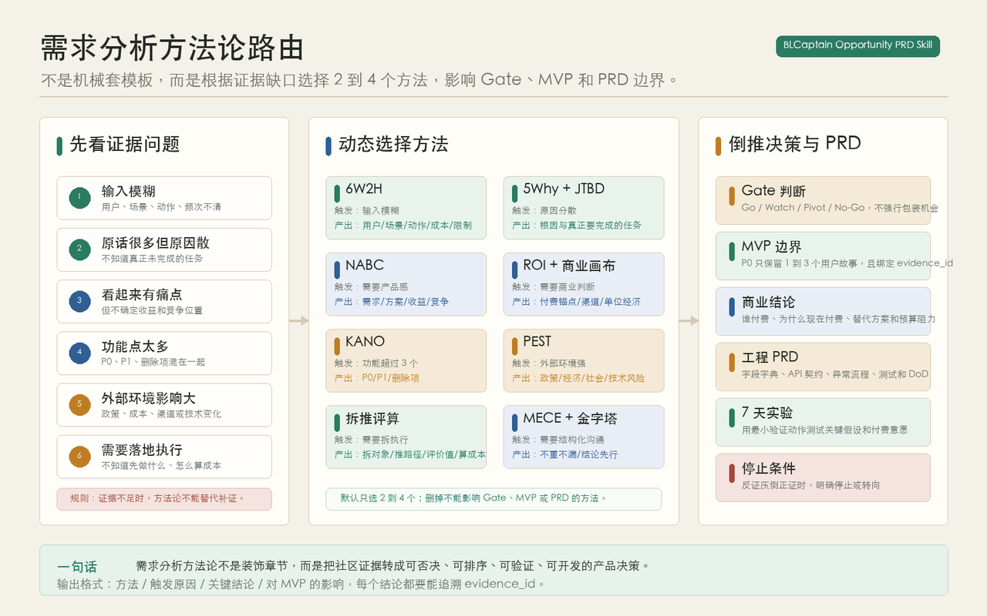Select the 5Why + JTBD method card
This screenshot has height=616, width=987.
(584, 208)
